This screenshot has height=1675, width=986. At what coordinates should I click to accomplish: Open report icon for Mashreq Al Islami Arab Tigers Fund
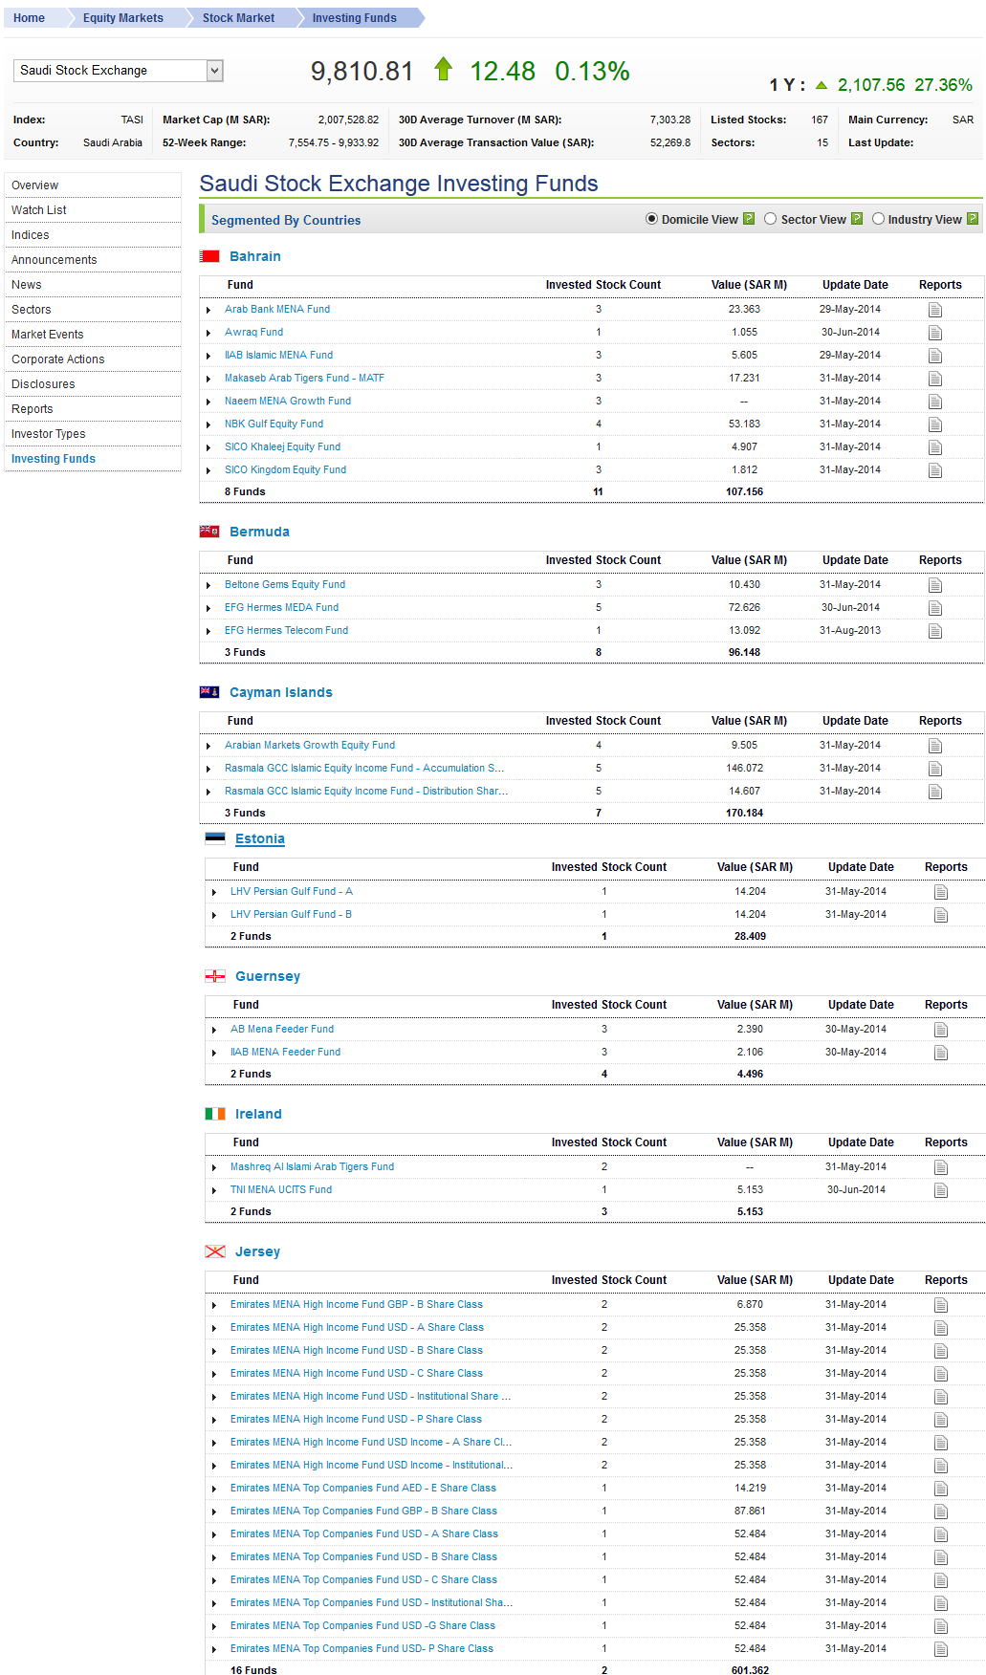(x=941, y=1167)
